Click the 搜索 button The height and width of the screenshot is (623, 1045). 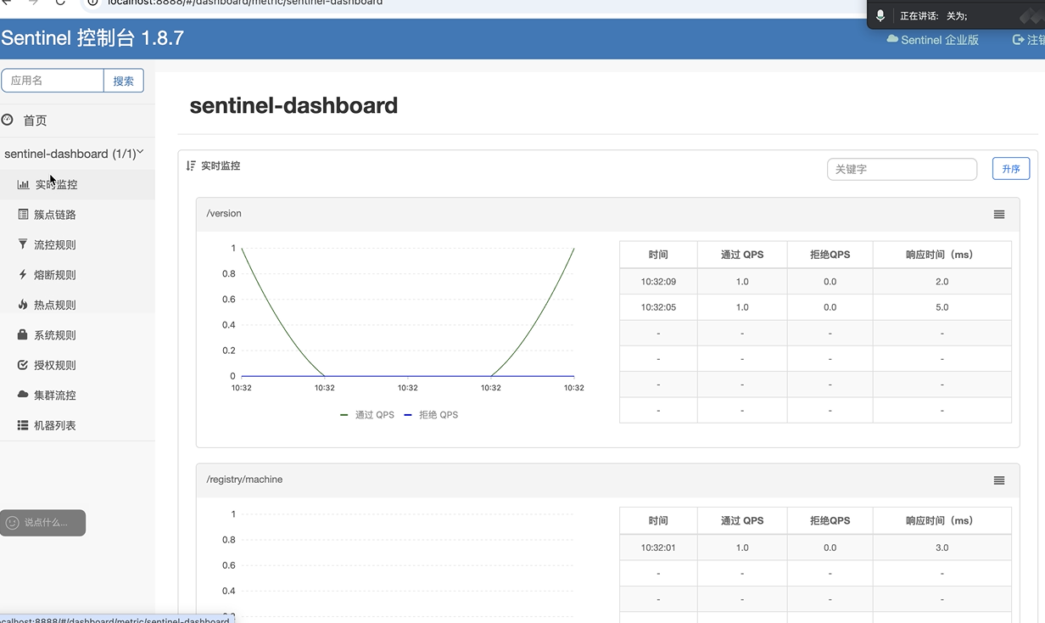click(x=124, y=81)
